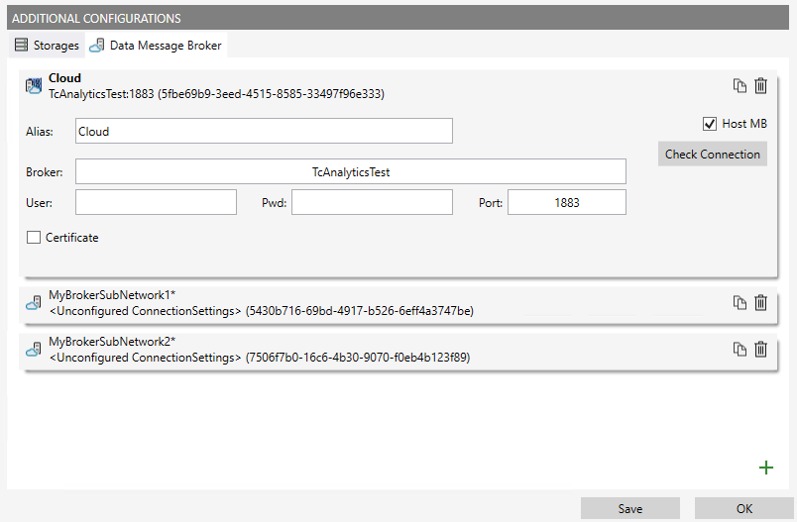Save the broker configurations
This screenshot has height=522, width=797.
click(x=630, y=509)
